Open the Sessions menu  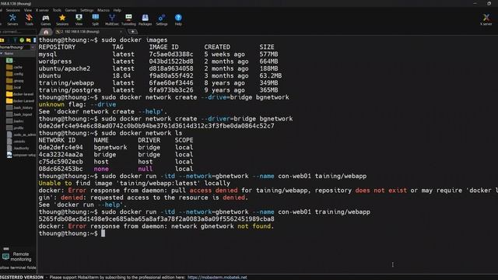[13, 10]
